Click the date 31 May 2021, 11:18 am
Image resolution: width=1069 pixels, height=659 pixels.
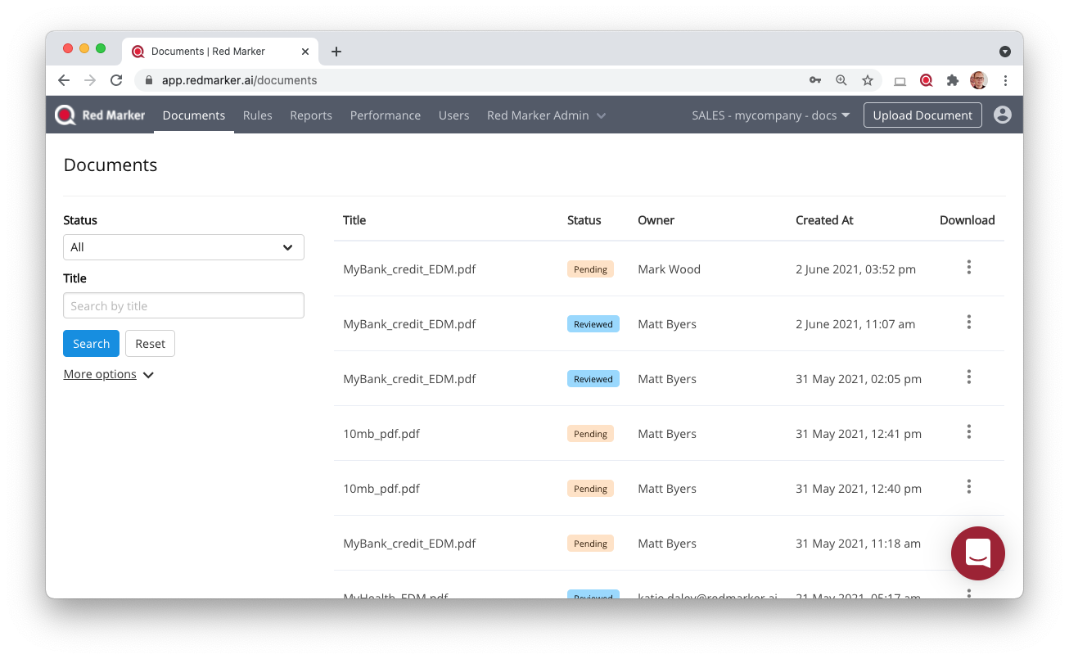click(858, 544)
